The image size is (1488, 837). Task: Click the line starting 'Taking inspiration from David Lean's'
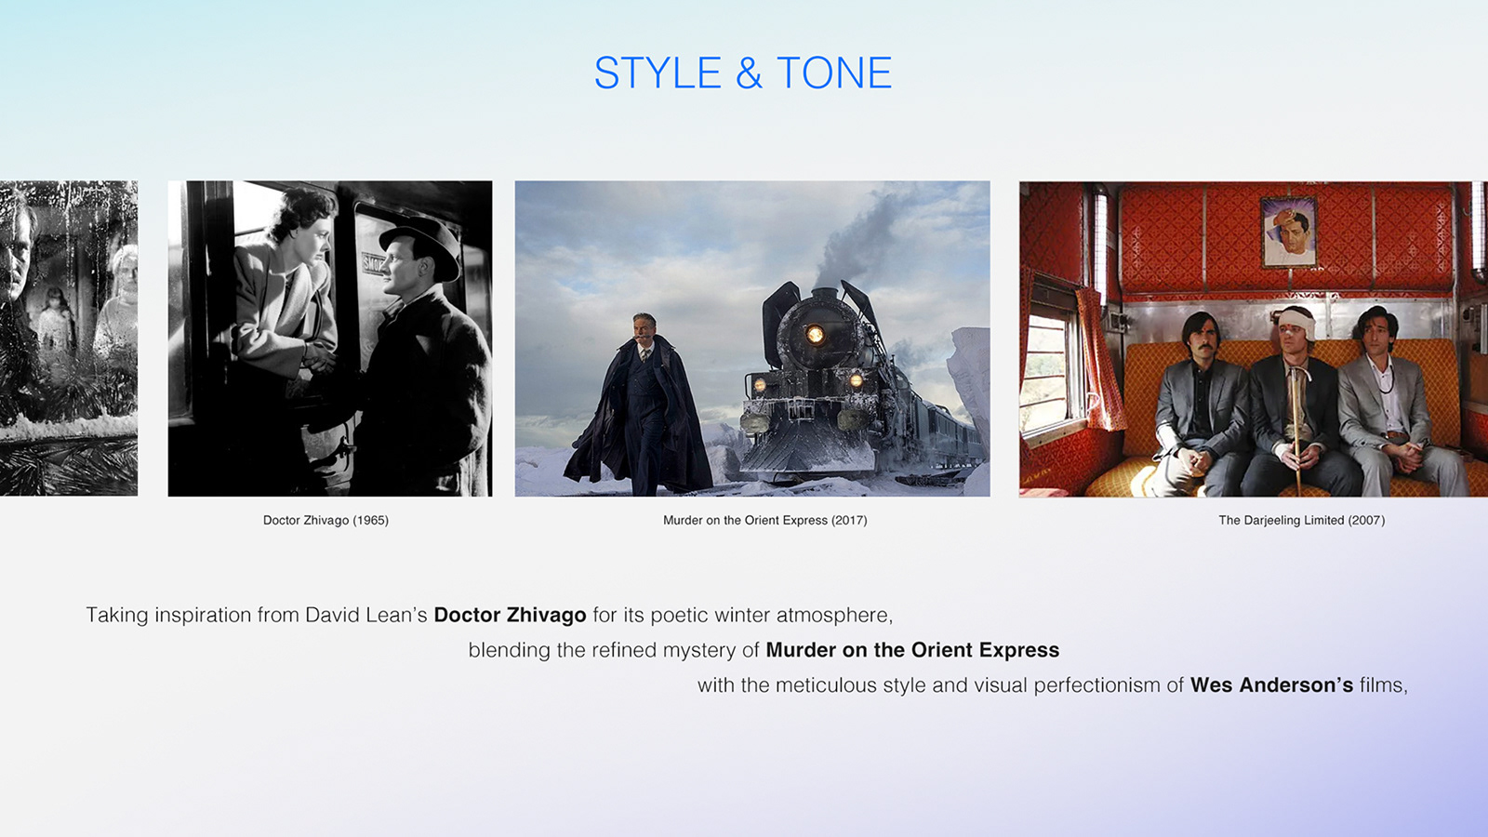489,615
